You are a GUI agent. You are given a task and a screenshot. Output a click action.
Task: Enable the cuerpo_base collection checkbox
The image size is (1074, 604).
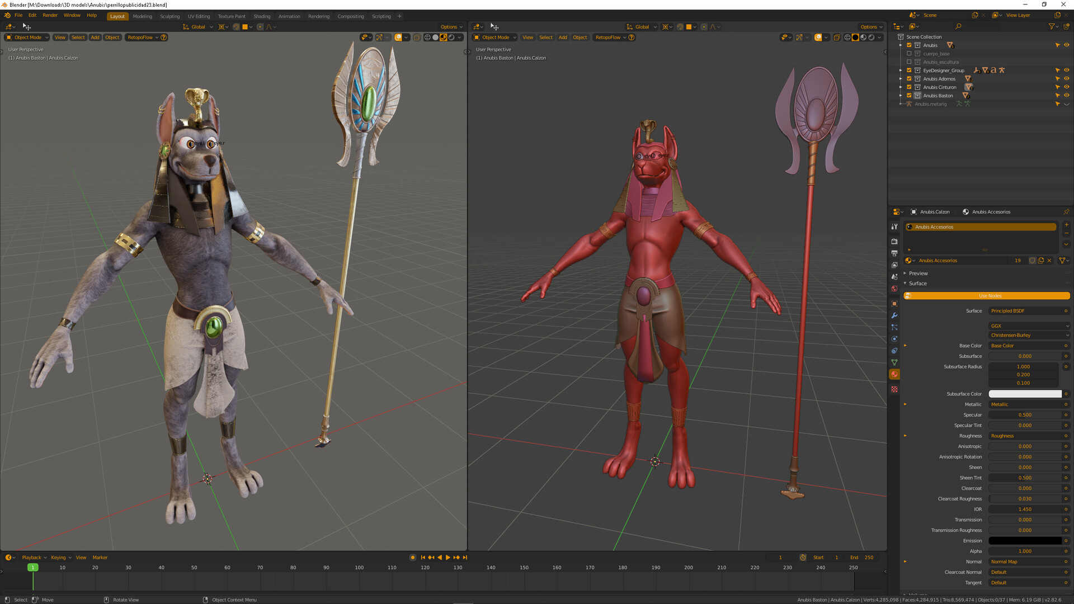[x=909, y=53]
